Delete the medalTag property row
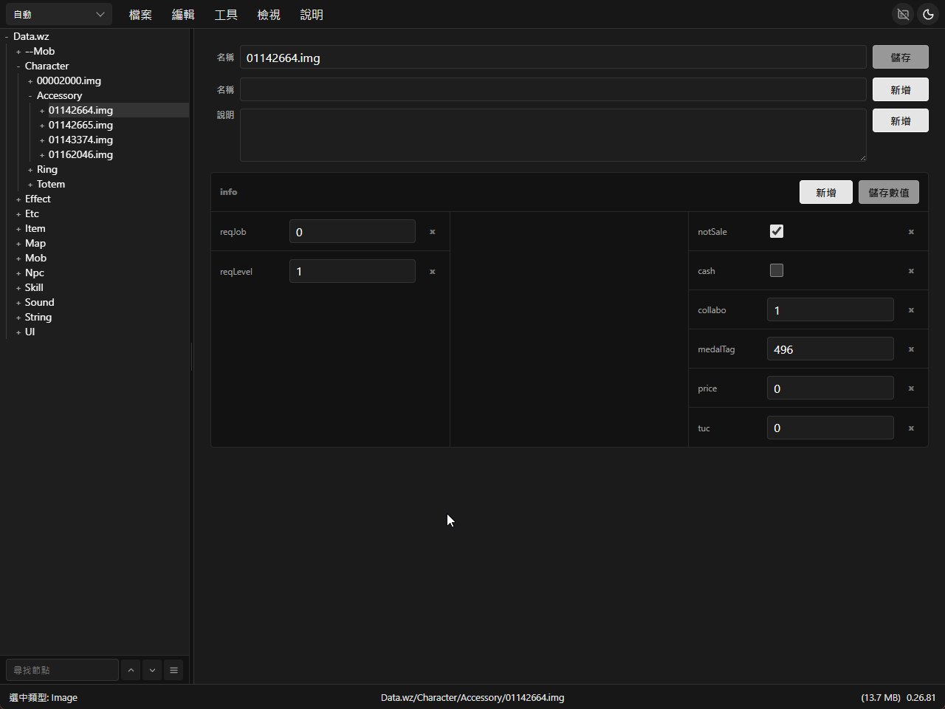 (911, 349)
